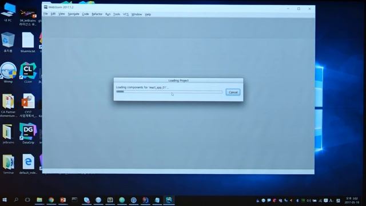The height and width of the screenshot is (206, 366).
Task: Cancel the project loading dialog
Action: 233,92
